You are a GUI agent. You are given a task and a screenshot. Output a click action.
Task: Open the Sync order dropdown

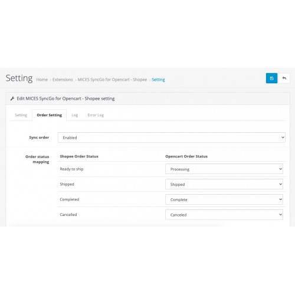coord(172,137)
